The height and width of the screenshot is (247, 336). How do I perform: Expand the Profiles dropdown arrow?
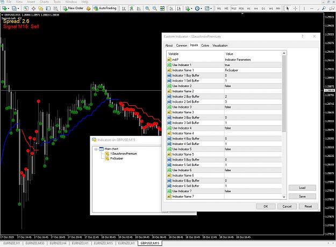coord(18,9)
